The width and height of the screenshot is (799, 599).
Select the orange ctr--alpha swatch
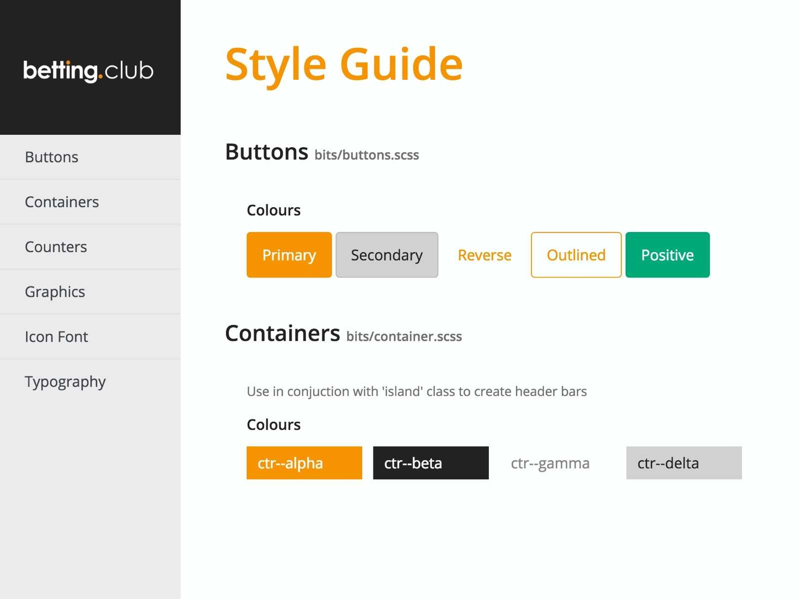tap(304, 463)
